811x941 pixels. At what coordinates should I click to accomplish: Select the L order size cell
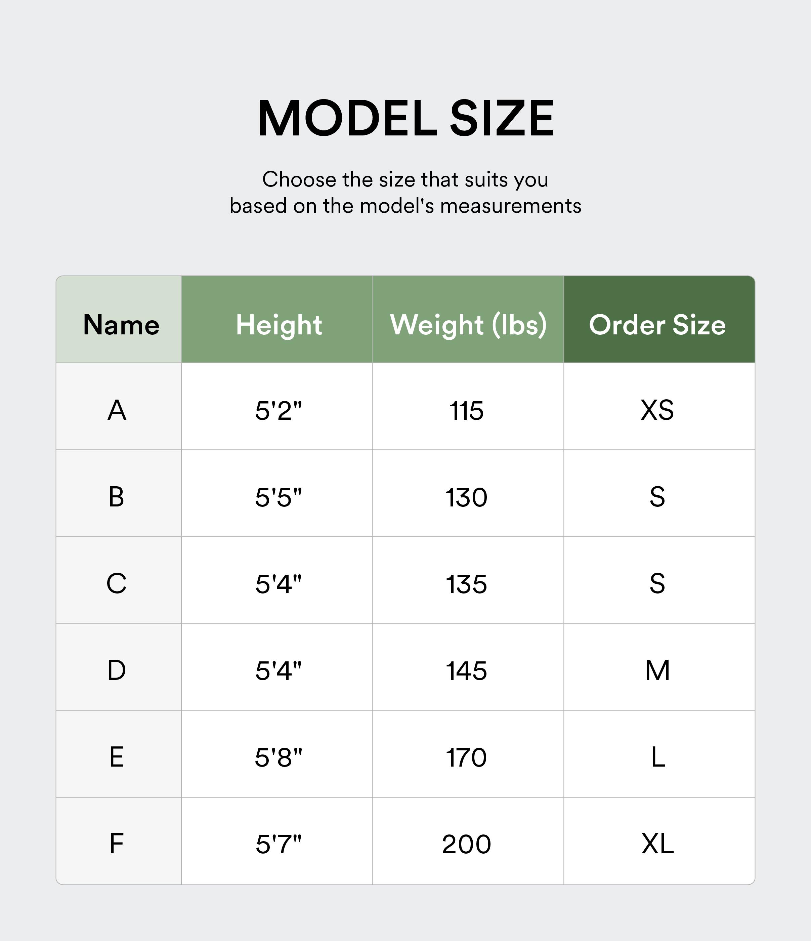coord(657,757)
